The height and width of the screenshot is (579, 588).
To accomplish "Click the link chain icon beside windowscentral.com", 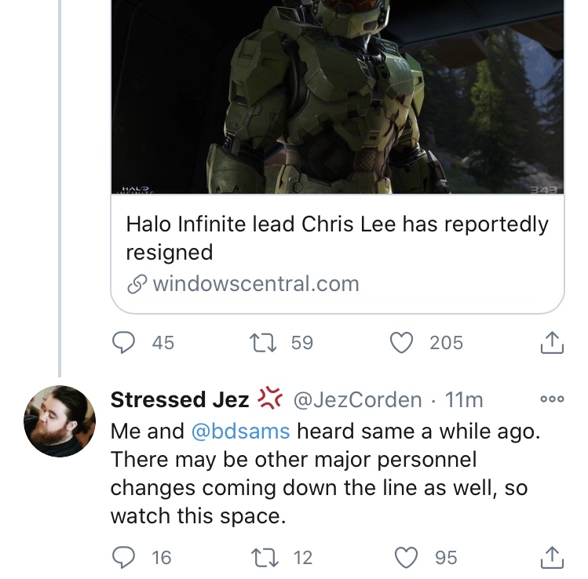I will point(137,284).
